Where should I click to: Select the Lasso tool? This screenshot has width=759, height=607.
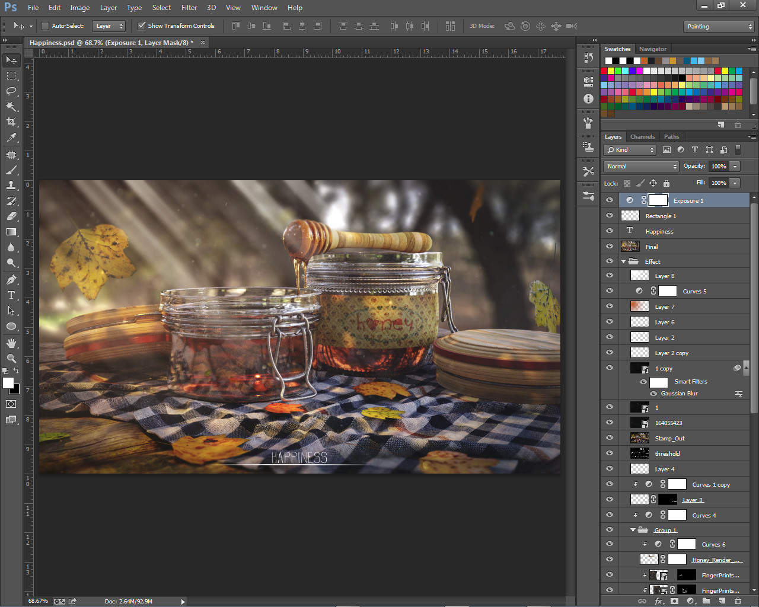click(11, 91)
